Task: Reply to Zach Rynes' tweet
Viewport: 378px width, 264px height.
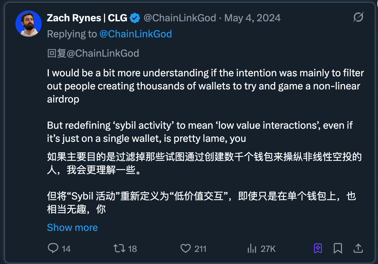Action: pyautogui.click(x=53, y=249)
